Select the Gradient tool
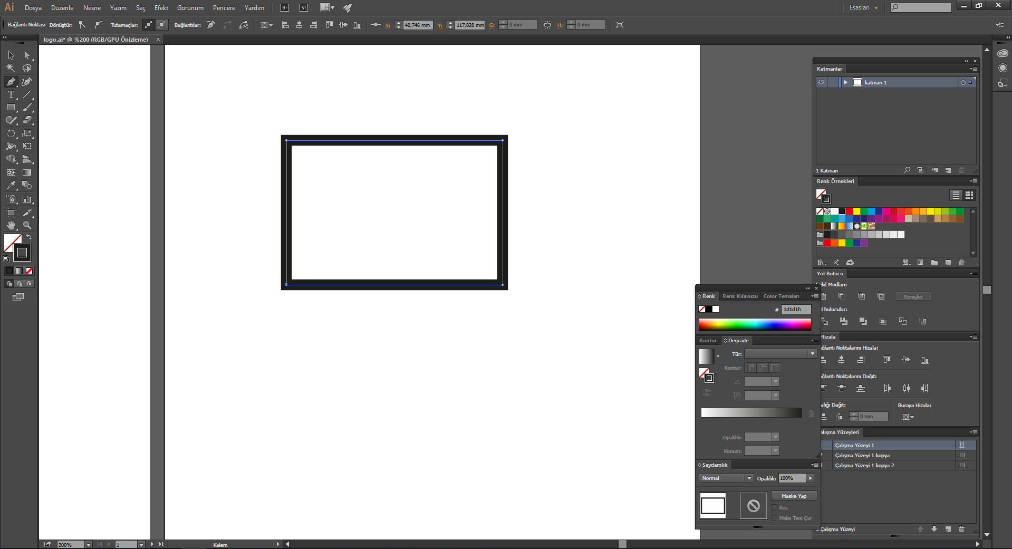Image resolution: width=1012 pixels, height=549 pixels. click(x=27, y=172)
